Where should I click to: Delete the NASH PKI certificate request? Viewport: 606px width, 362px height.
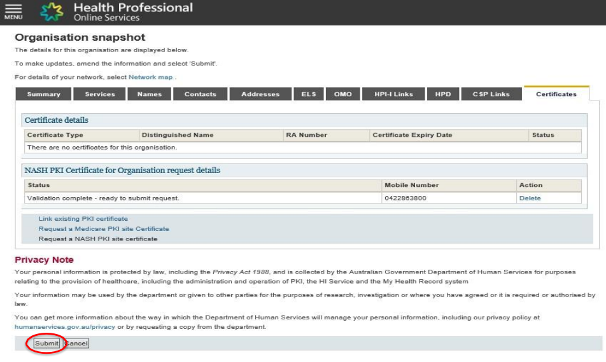point(530,198)
